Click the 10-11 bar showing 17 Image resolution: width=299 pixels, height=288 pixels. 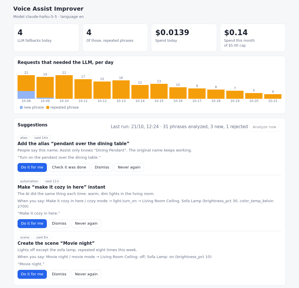pos(83,89)
